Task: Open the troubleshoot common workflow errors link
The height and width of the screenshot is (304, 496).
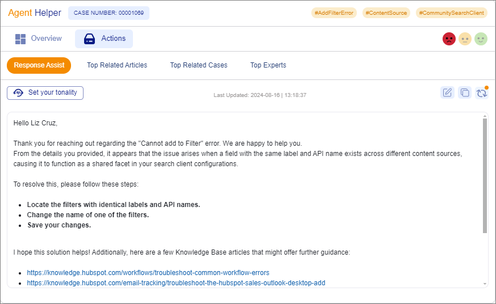Action: click(x=148, y=273)
